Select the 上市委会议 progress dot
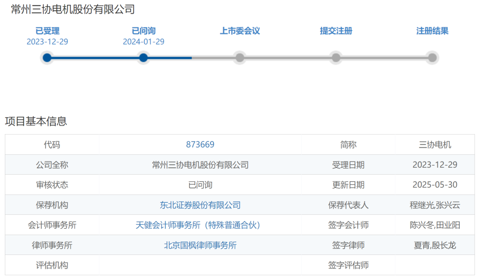Screen dimensions: 477x277 (240, 58)
